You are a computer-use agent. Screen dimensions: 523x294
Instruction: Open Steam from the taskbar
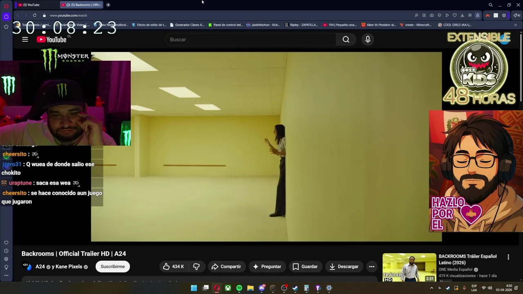[x=295, y=288]
